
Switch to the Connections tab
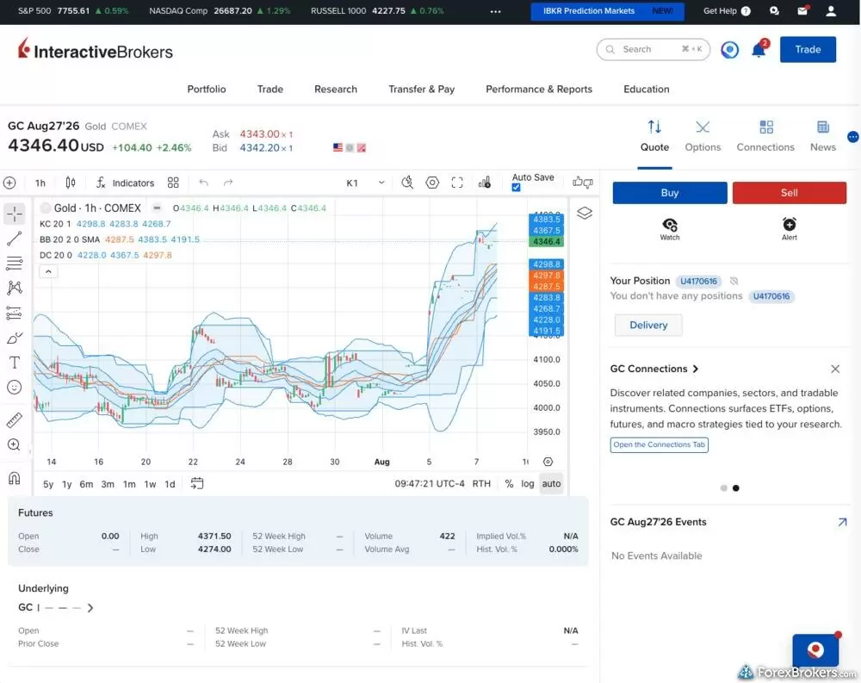(765, 136)
